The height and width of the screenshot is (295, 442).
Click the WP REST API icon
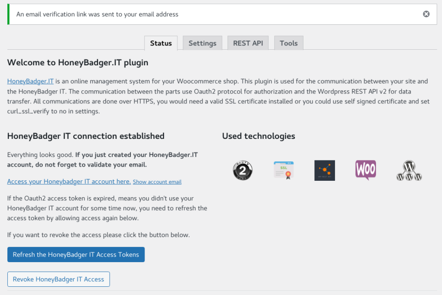point(325,170)
